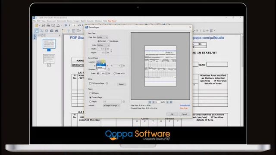Screen dimensions: 276x155
Task: Close the pages thumbnail panel
Action: tap(60, 35)
